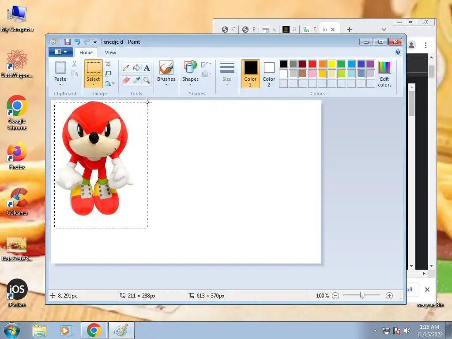The height and width of the screenshot is (339, 452).
Task: Switch to the Home ribbon tab
Action: pyautogui.click(x=86, y=53)
